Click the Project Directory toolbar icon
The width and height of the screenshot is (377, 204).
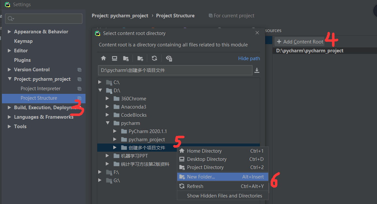click(x=126, y=58)
